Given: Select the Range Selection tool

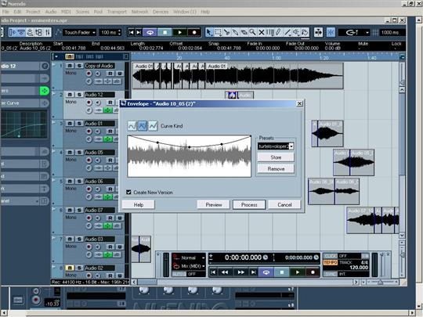Looking at the screenshot, I should [x=218, y=32].
